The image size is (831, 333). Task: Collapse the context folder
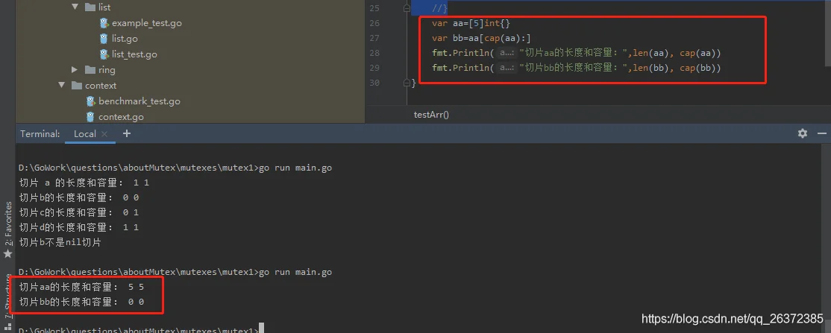click(x=62, y=86)
